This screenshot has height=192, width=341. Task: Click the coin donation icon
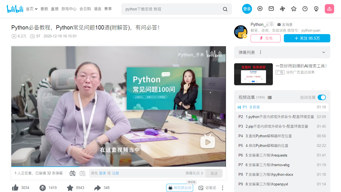43,188
